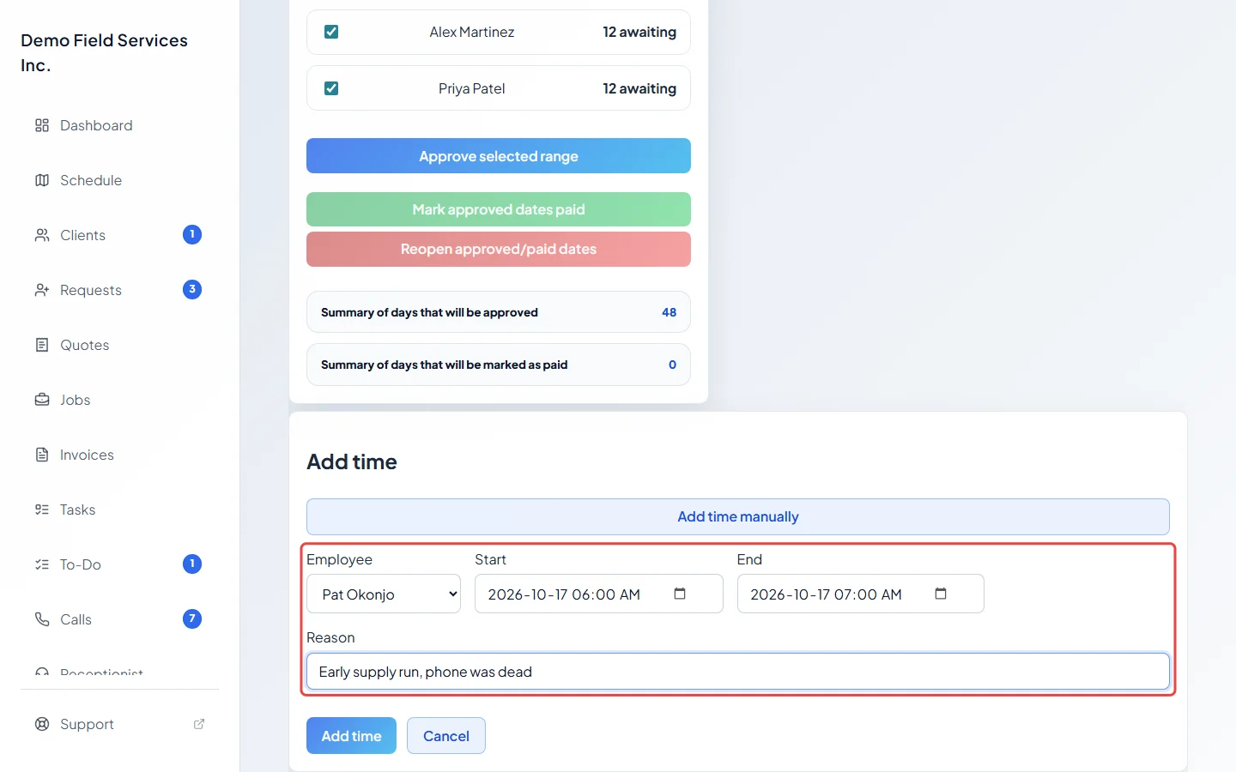Click the Quotes document icon
The width and height of the screenshot is (1236, 772).
42,345
